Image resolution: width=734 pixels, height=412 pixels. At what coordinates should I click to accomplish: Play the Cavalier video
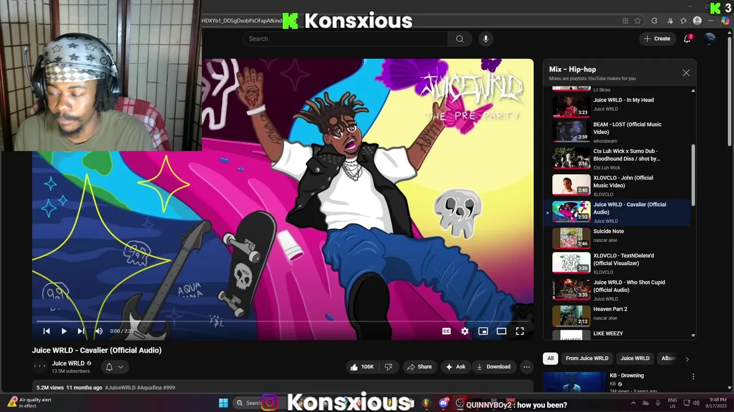click(x=64, y=331)
